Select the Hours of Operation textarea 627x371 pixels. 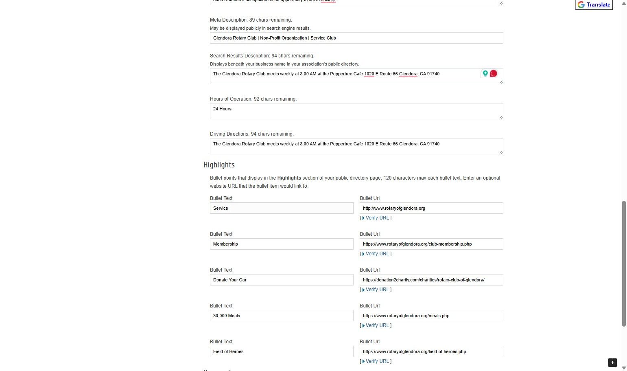[x=356, y=111]
